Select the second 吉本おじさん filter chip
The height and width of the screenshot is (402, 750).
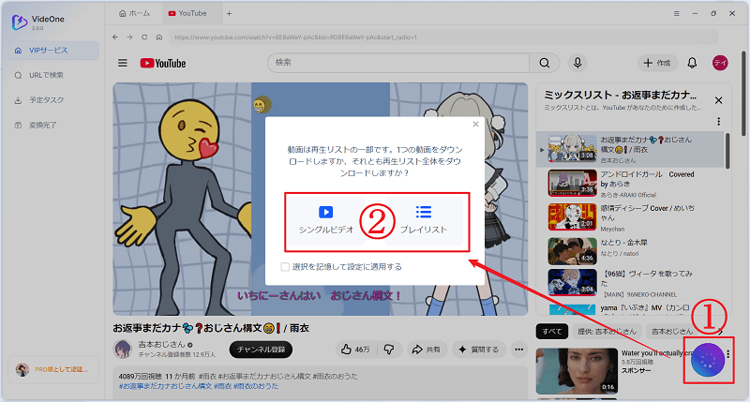pos(671,332)
